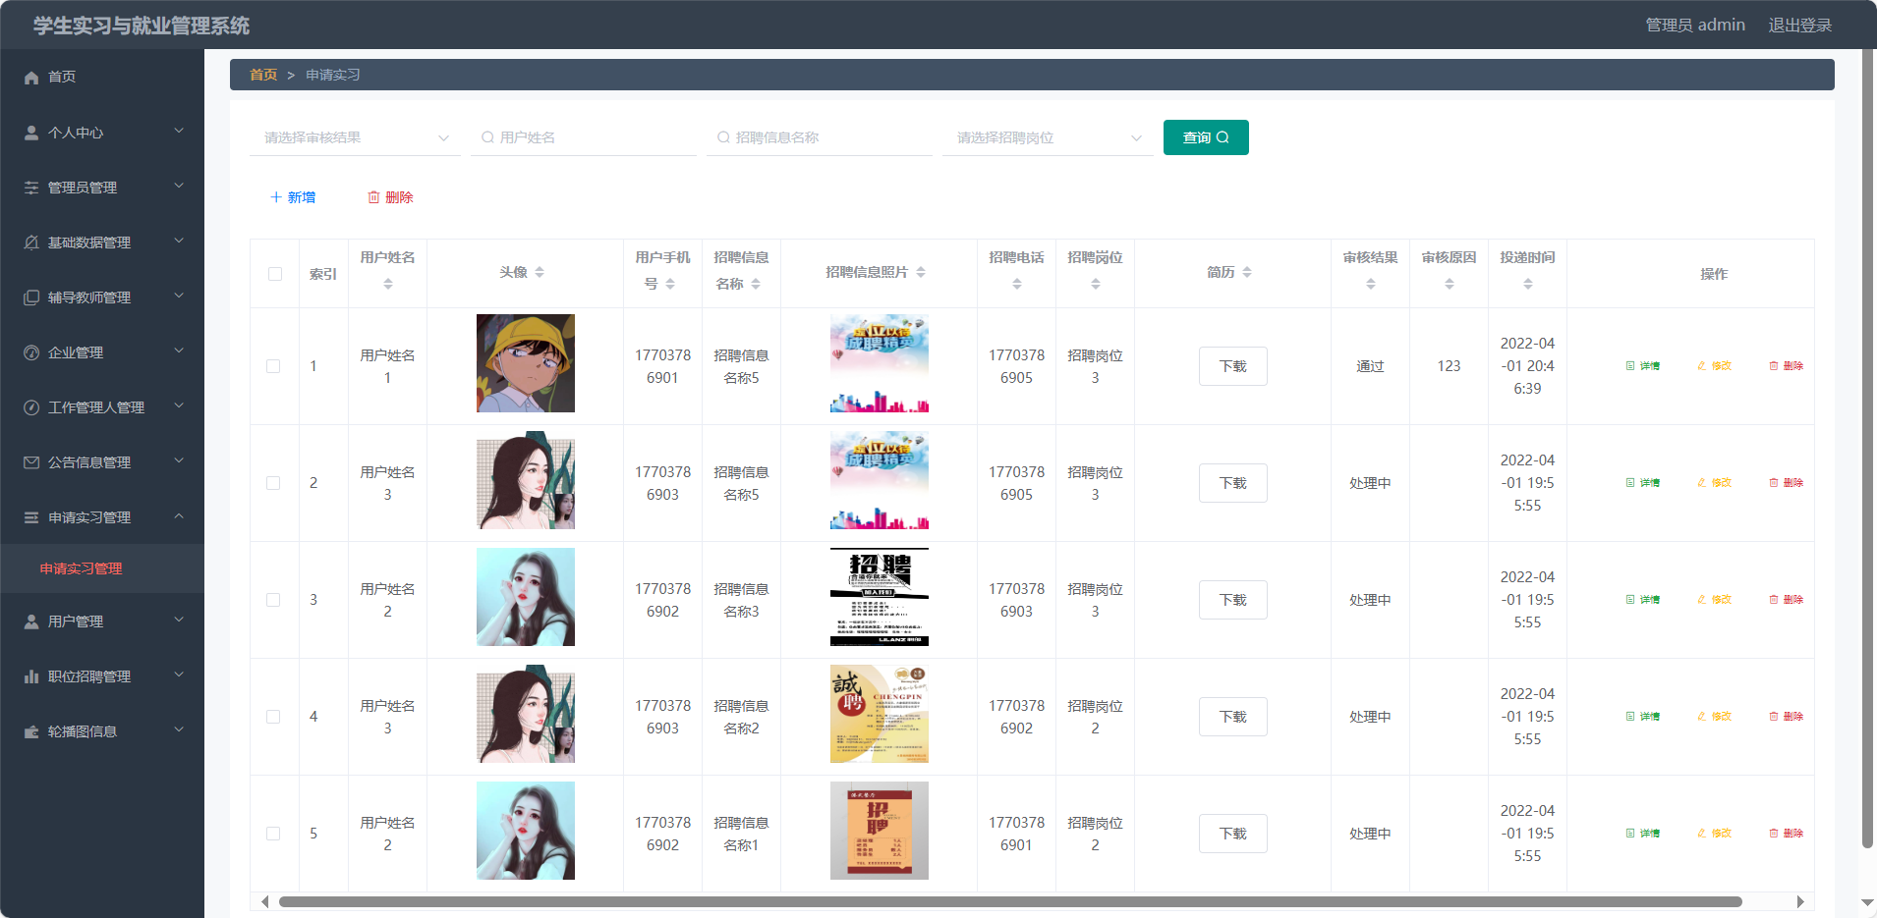Check the checkbox for row 4

273,717
